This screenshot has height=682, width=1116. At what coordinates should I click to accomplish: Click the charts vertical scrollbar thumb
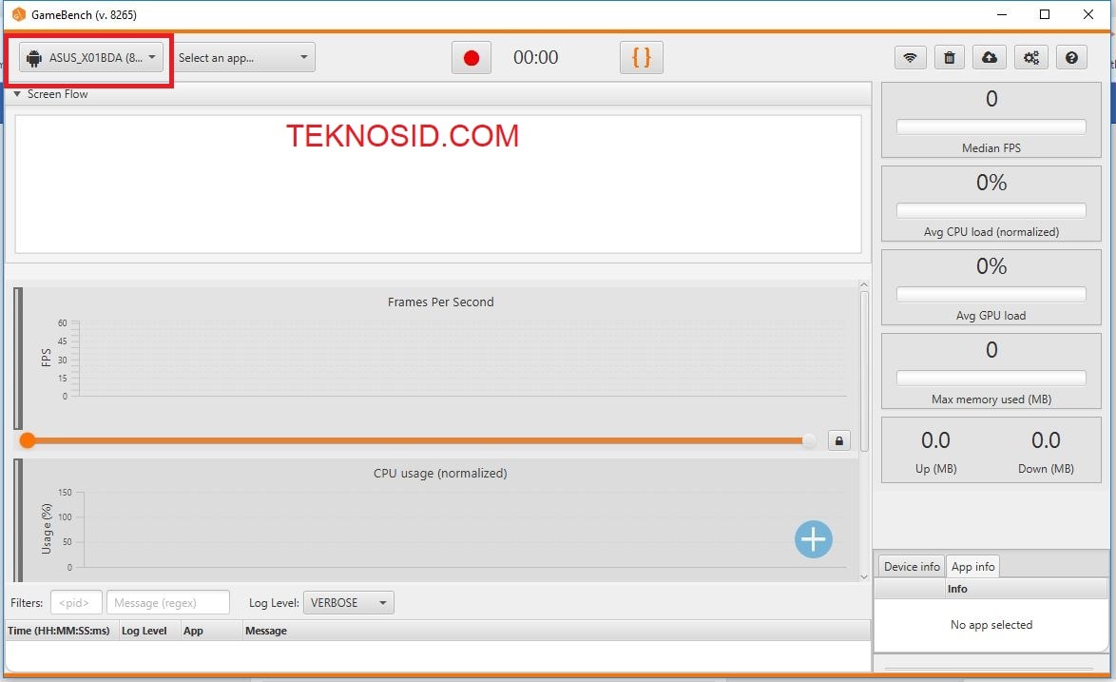(864, 372)
